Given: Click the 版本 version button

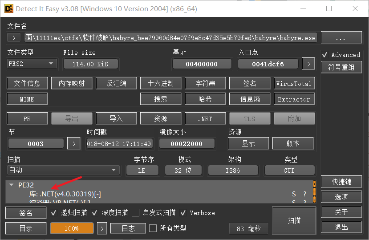Looking at the screenshot, I should 293,143.
